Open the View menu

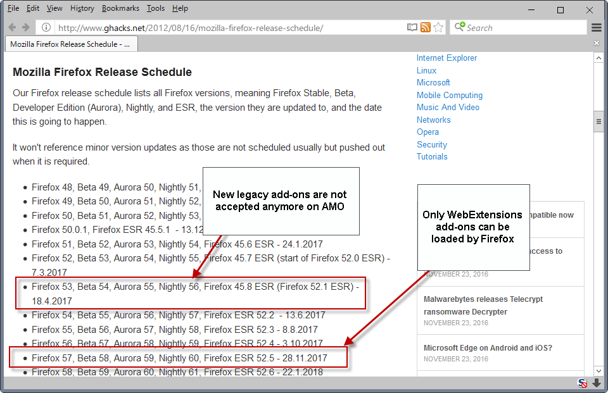pyautogui.click(x=54, y=8)
